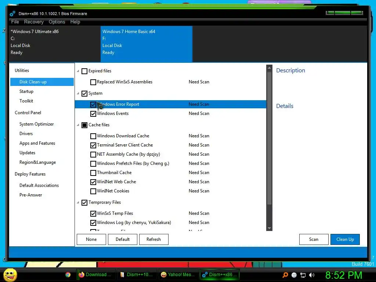Image resolution: width=376 pixels, height=282 pixels.
Task: Check NET Assembly Cache option
Action: tap(93, 155)
